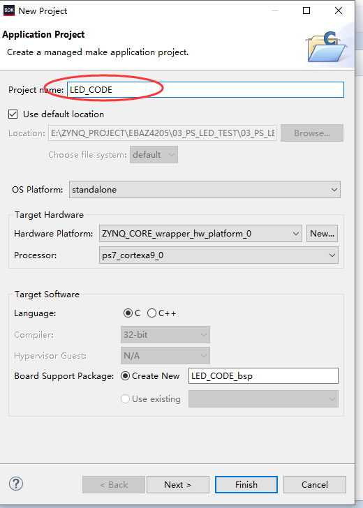
Task: Choose Create New board support package
Action: coord(126,376)
